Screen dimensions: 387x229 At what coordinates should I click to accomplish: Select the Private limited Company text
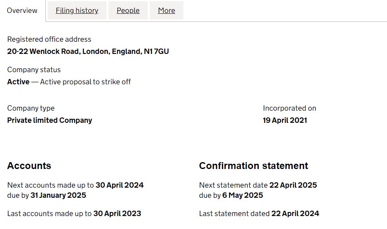49,120
